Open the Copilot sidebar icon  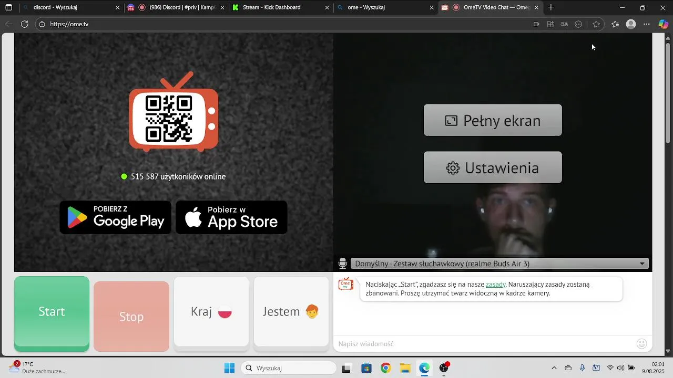[x=664, y=24]
